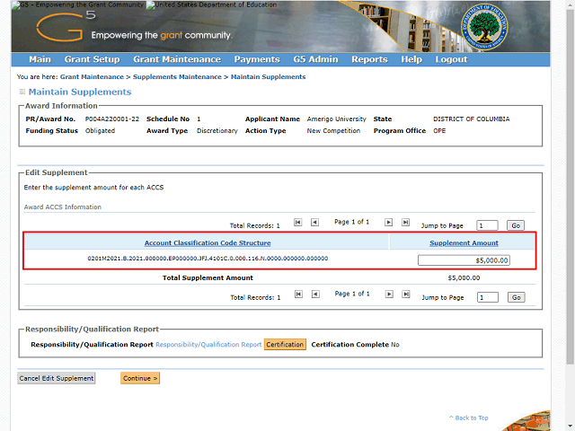Click the Continue button

(140, 378)
